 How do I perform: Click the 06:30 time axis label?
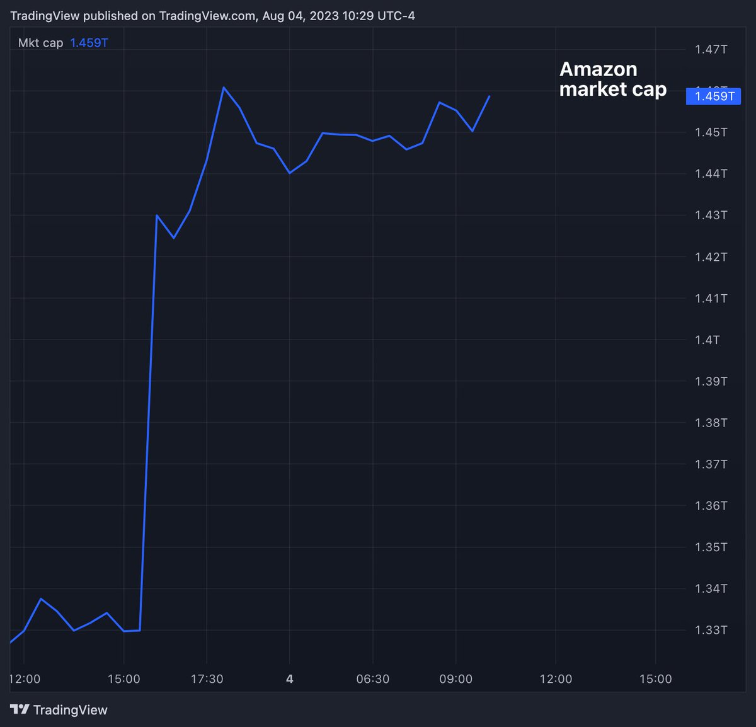pos(373,679)
